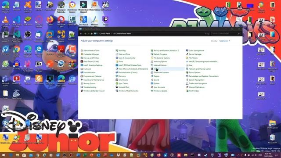The width and height of the screenshot is (281, 158).
Task: Open File Explorer Options
Action: [160, 58]
